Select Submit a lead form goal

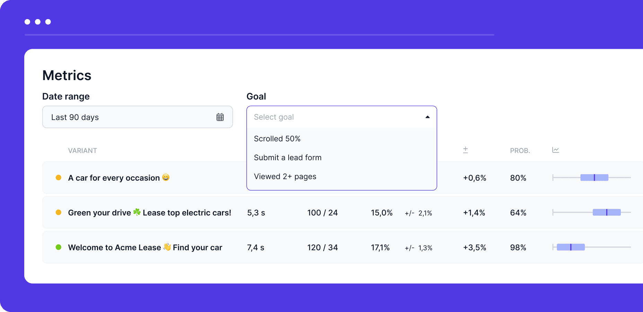288,158
